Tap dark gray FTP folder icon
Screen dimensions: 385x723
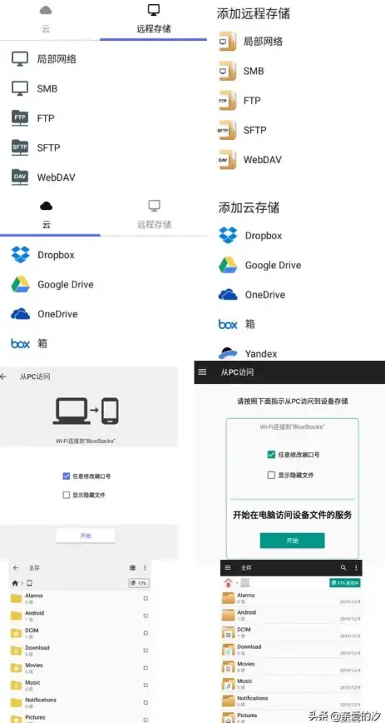click(20, 118)
